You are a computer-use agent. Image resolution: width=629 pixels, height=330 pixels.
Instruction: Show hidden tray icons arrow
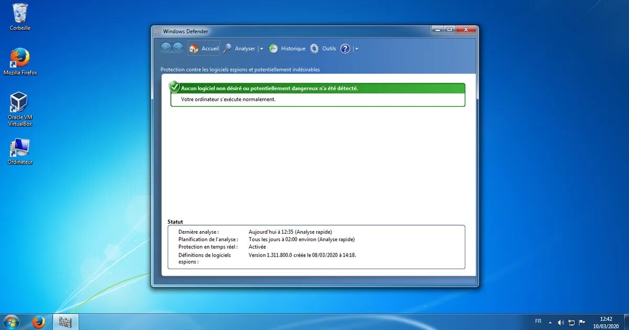[550, 322]
